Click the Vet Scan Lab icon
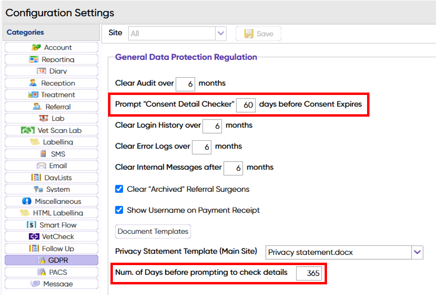 [28, 130]
